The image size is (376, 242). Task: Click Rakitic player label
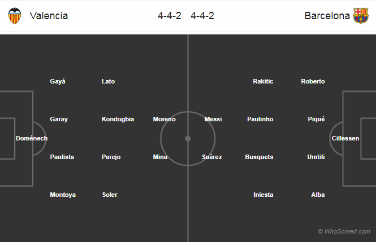pyautogui.click(x=263, y=82)
